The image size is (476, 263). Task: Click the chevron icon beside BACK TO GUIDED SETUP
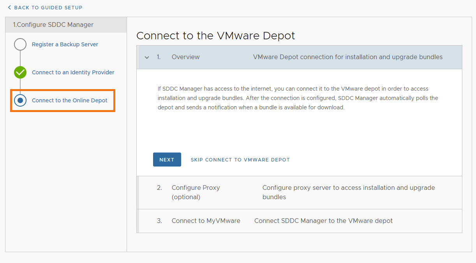[10, 7]
